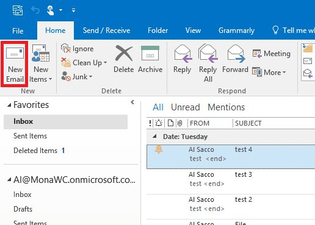This screenshot has height=225, width=315.
Task: Select the 'test 3' email
Action: [x=231, y=181]
